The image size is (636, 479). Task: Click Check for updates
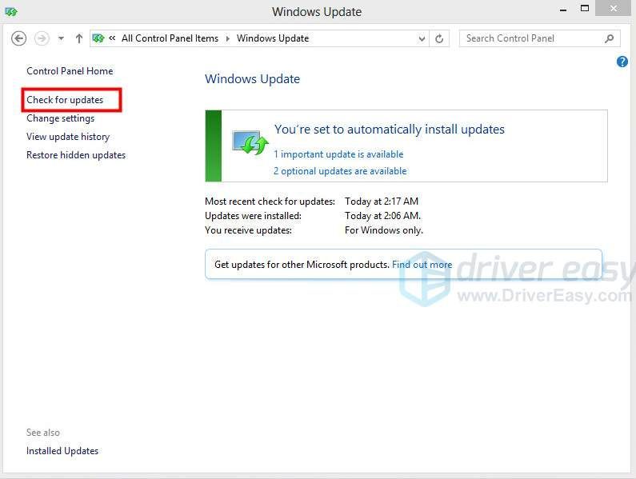(x=65, y=100)
